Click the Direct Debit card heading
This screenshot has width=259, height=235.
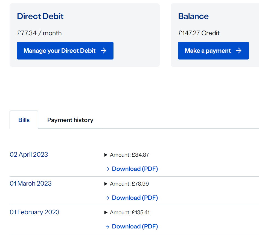(x=40, y=16)
